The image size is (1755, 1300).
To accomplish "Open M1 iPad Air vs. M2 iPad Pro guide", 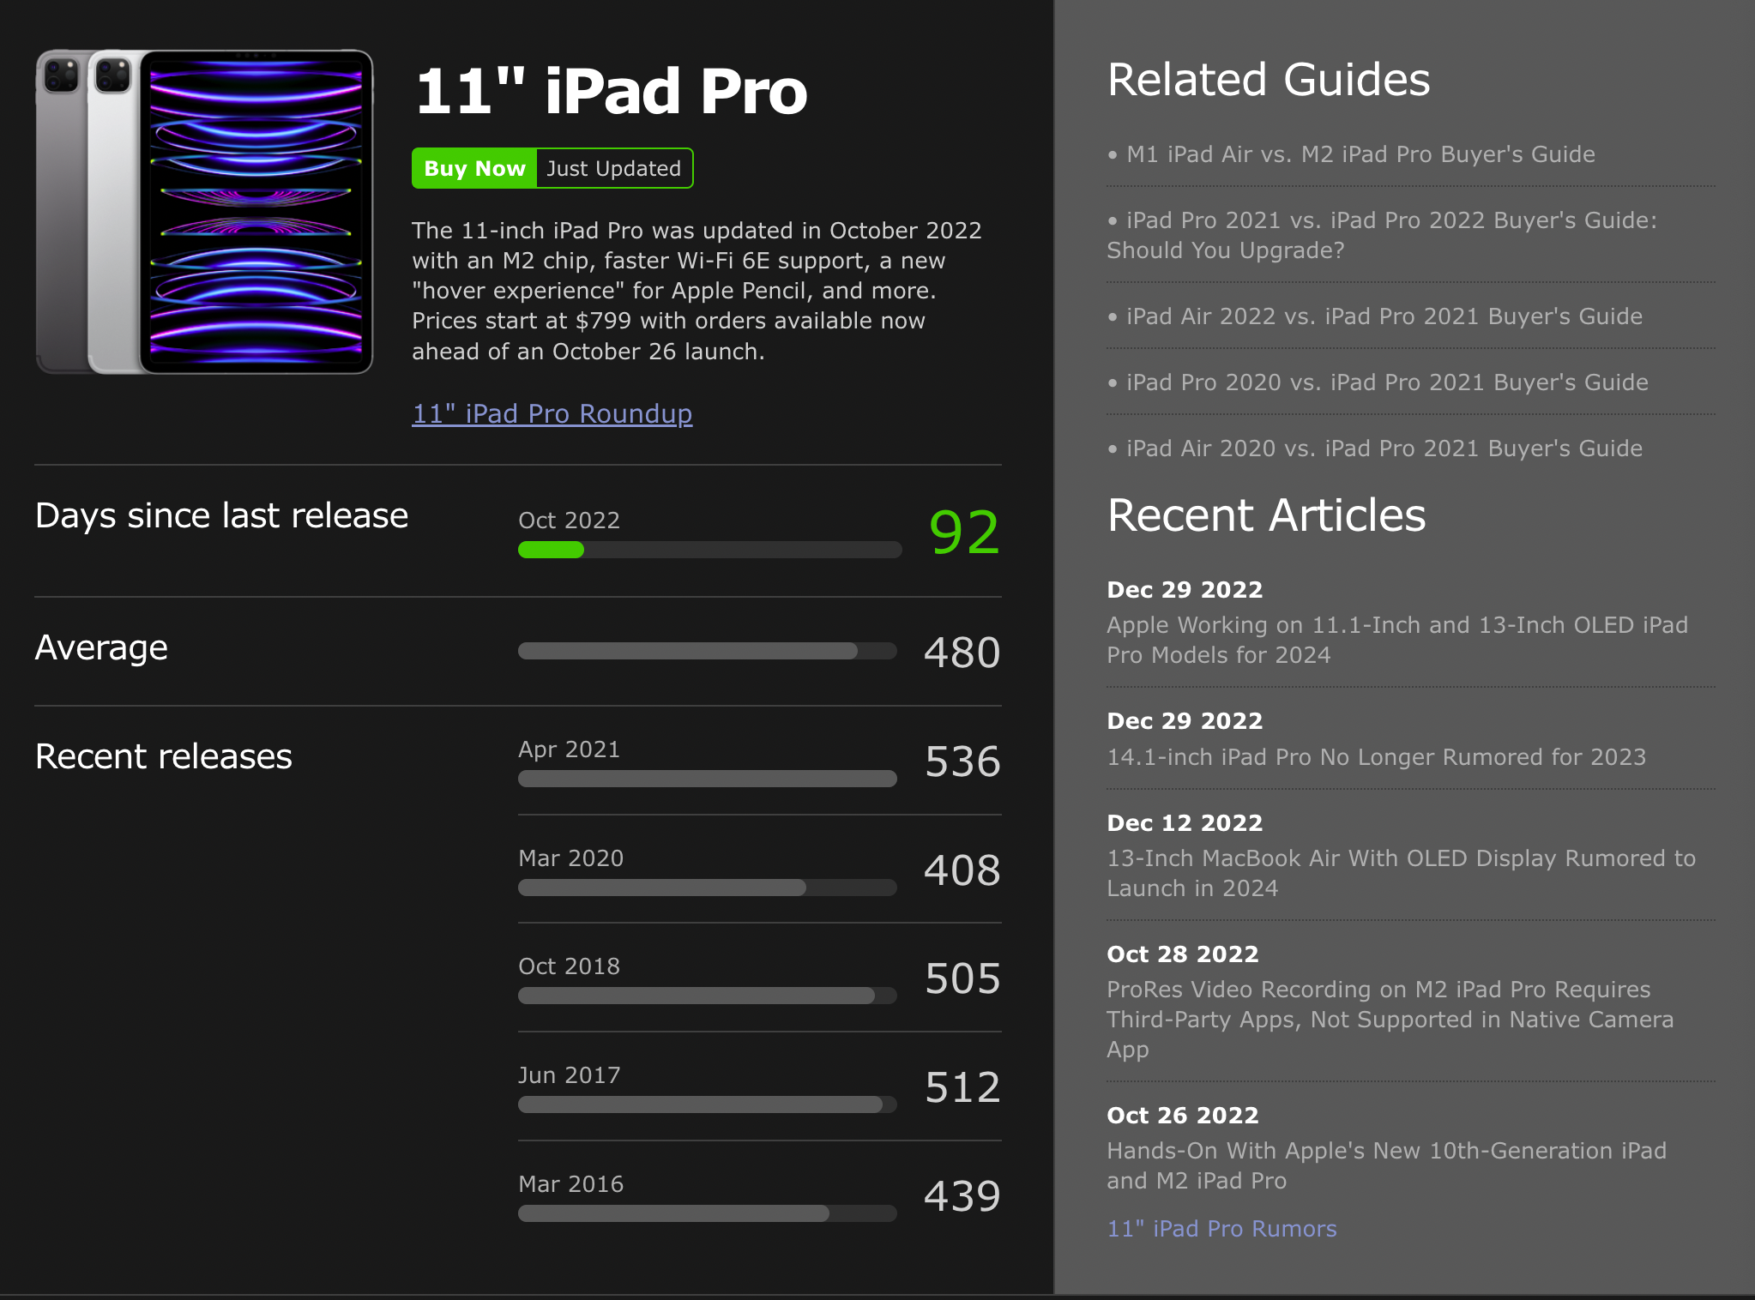I will coord(1360,154).
